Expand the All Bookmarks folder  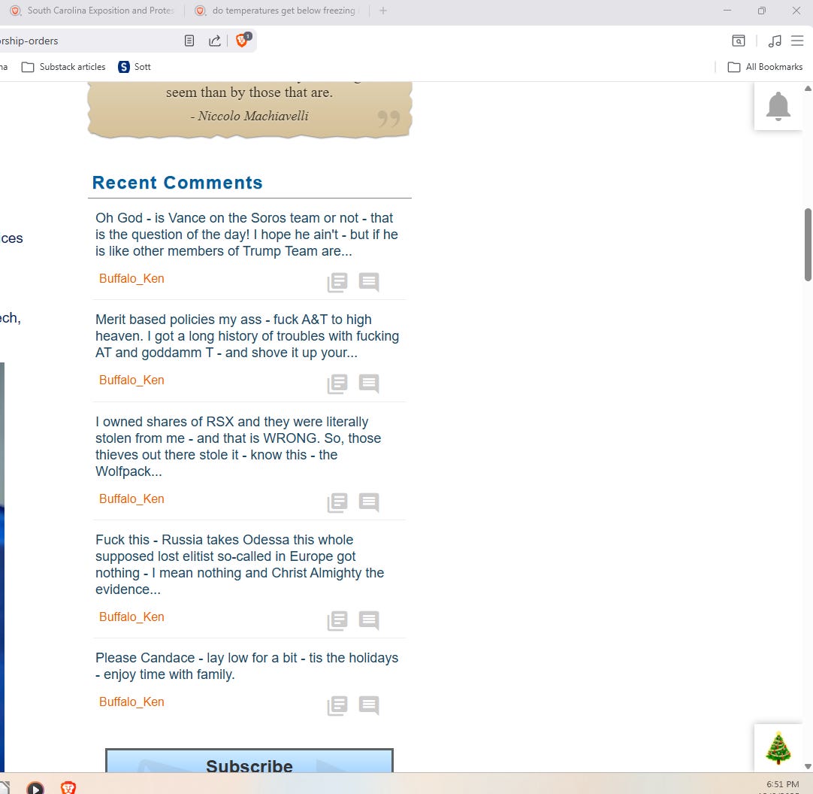pyautogui.click(x=766, y=67)
